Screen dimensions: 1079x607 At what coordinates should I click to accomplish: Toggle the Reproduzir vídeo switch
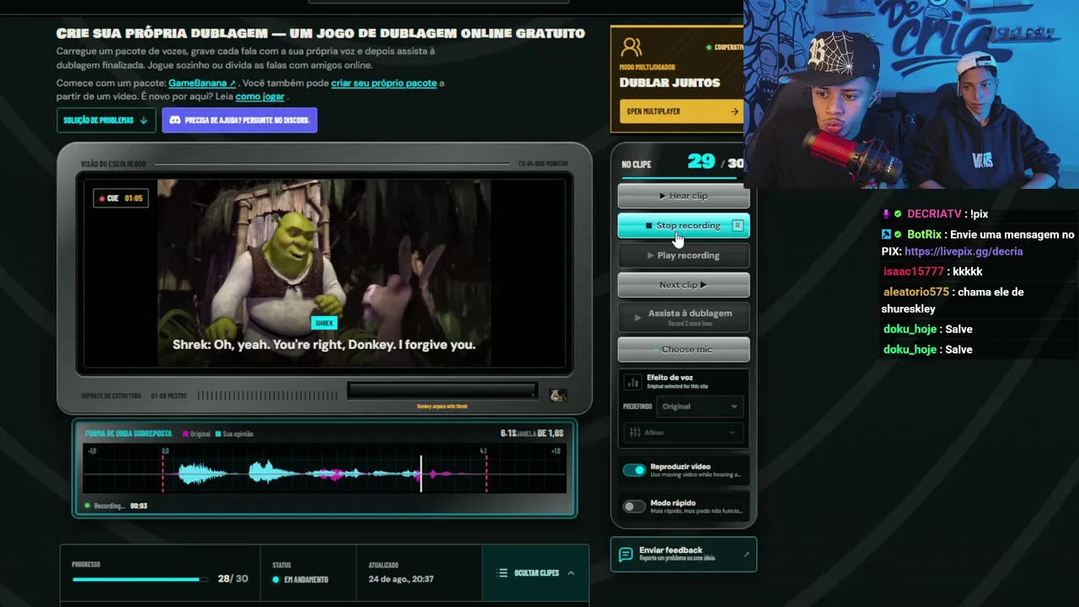(634, 470)
